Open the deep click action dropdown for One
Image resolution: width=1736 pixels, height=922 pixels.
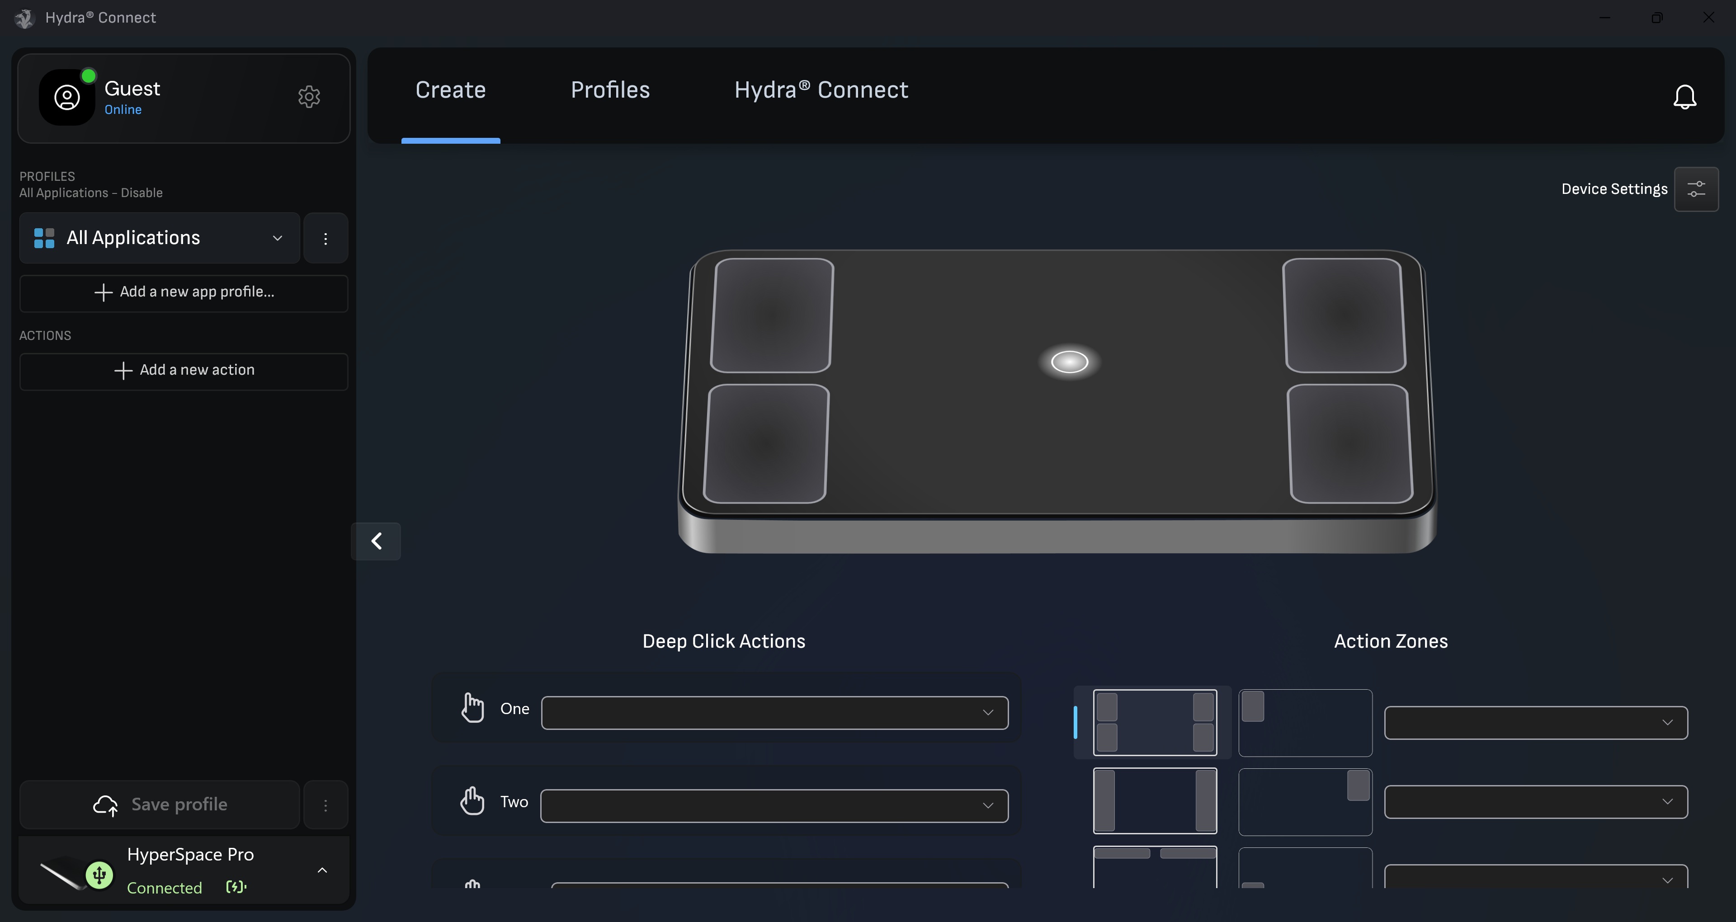pyautogui.click(x=774, y=712)
